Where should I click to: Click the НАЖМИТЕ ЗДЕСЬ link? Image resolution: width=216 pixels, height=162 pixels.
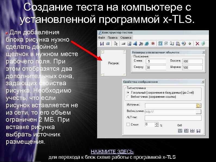click(112, 152)
